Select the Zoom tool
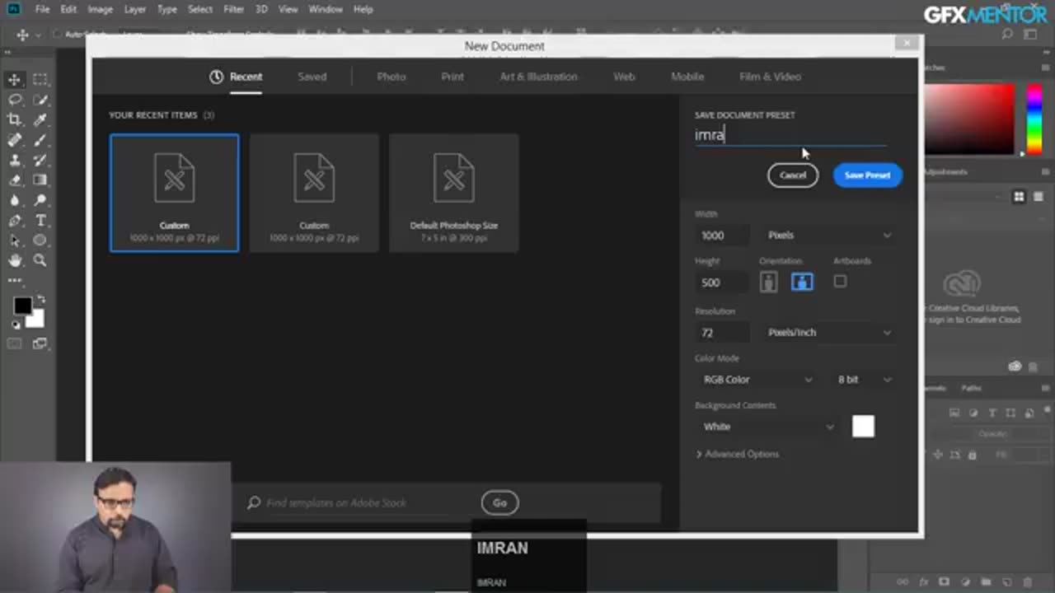Screen dimensions: 1055x593 pos(40,260)
